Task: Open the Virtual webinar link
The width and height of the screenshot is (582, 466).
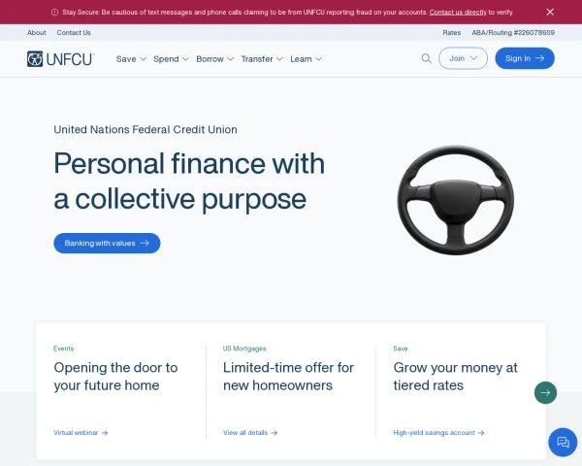Action: pos(81,433)
